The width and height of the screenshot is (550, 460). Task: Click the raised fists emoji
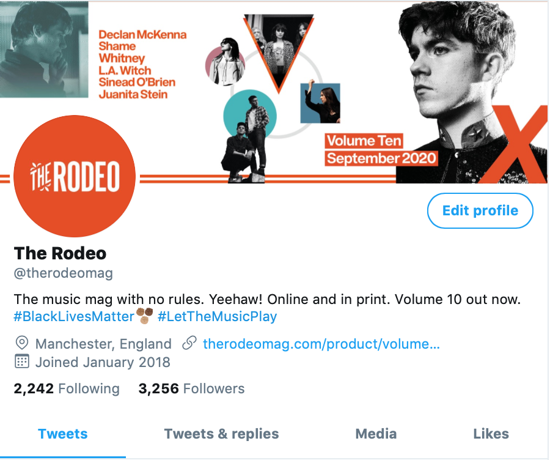(x=144, y=315)
